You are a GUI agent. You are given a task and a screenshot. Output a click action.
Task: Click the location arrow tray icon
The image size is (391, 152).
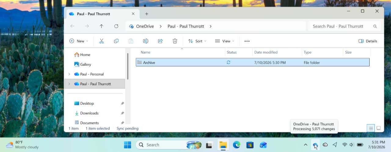tap(335, 145)
